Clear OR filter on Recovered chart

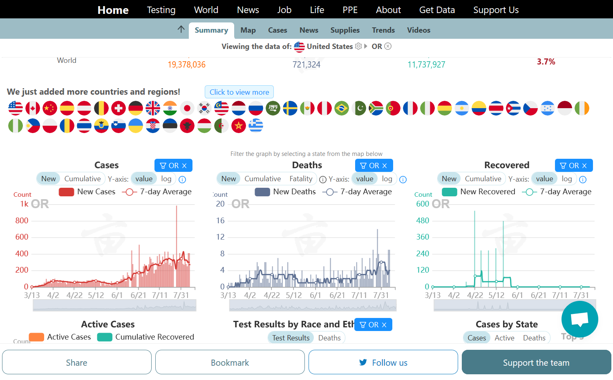pyautogui.click(x=584, y=166)
